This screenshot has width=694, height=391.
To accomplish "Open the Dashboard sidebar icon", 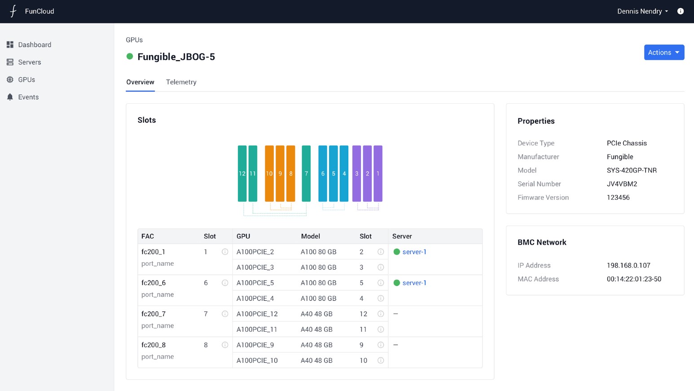I will [10, 45].
